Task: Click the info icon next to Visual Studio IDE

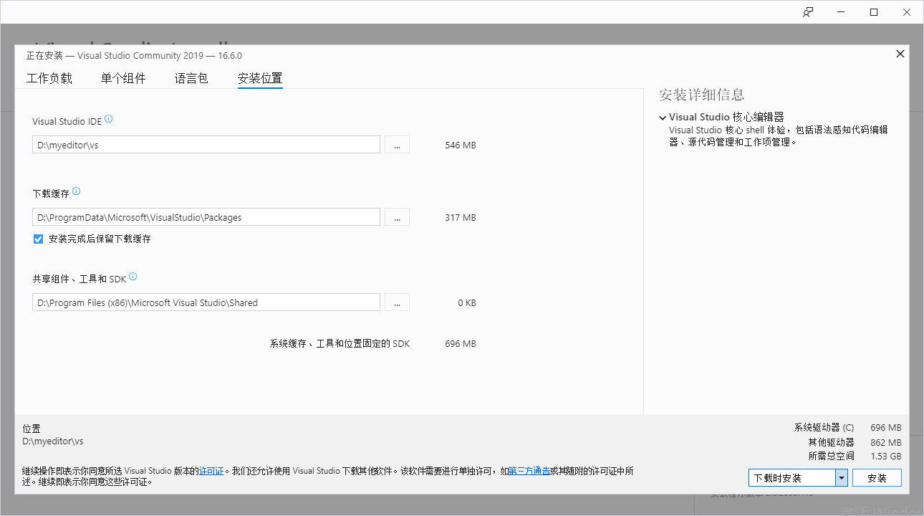Action: point(109,120)
